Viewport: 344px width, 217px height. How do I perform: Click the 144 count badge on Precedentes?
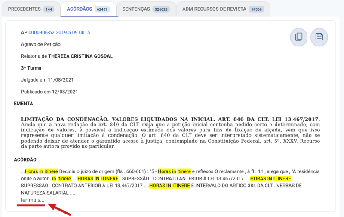coord(49,9)
